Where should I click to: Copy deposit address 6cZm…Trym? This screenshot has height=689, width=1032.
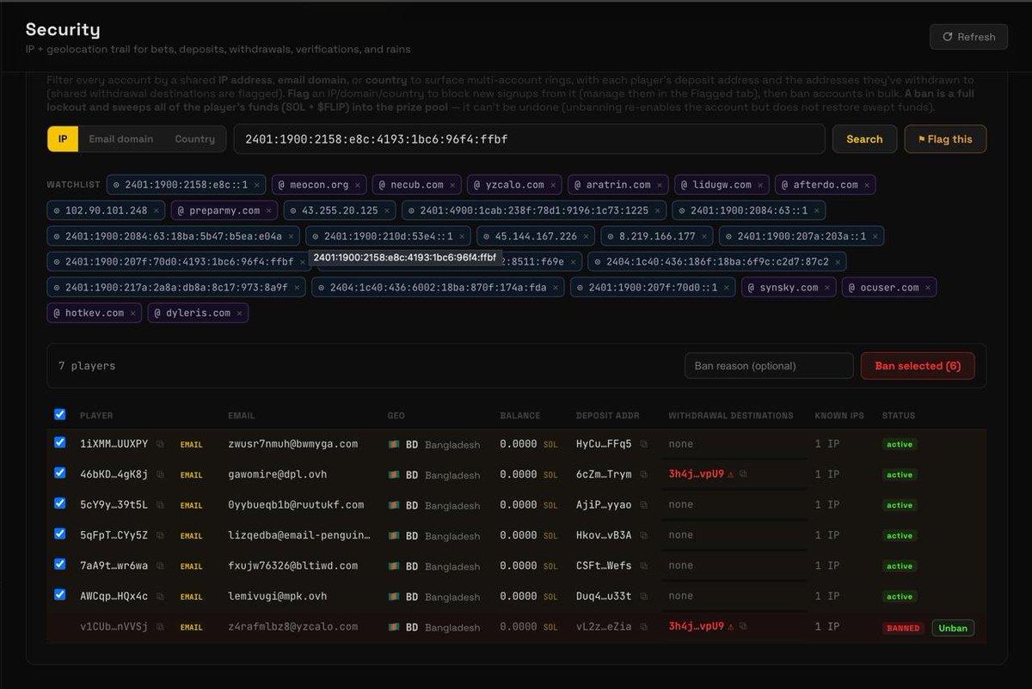point(643,474)
